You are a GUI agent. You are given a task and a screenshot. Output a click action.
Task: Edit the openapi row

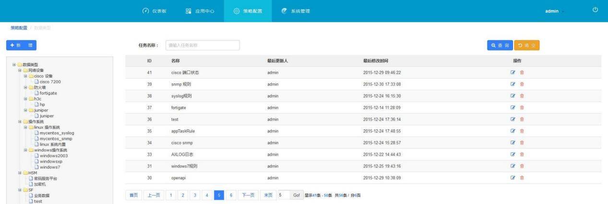pyautogui.click(x=513, y=178)
